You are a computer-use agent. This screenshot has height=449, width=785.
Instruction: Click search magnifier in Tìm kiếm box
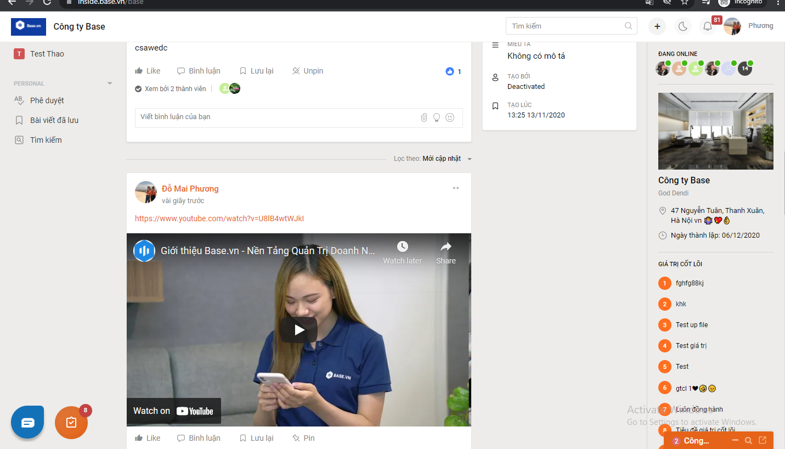628,26
